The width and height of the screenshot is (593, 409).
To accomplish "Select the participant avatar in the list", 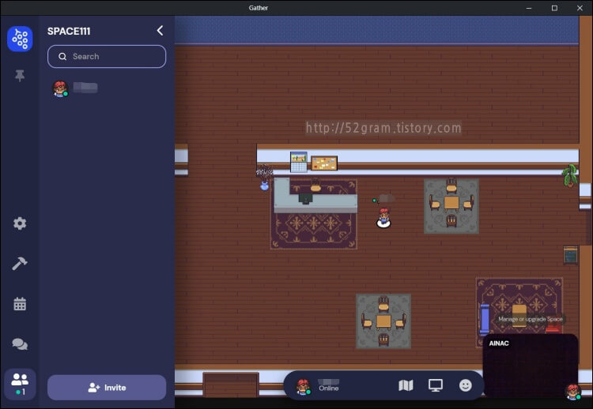I will coord(60,88).
